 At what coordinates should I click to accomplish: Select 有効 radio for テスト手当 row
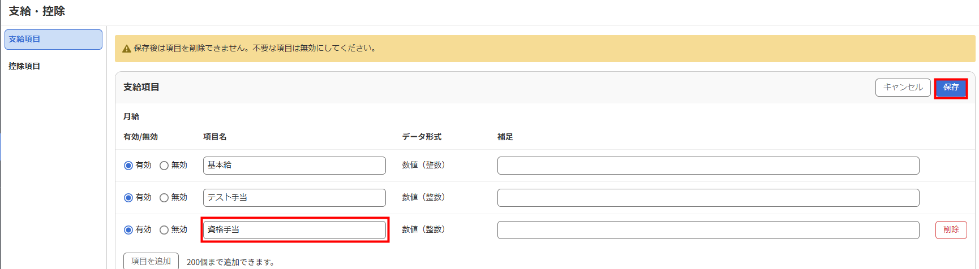(128, 198)
